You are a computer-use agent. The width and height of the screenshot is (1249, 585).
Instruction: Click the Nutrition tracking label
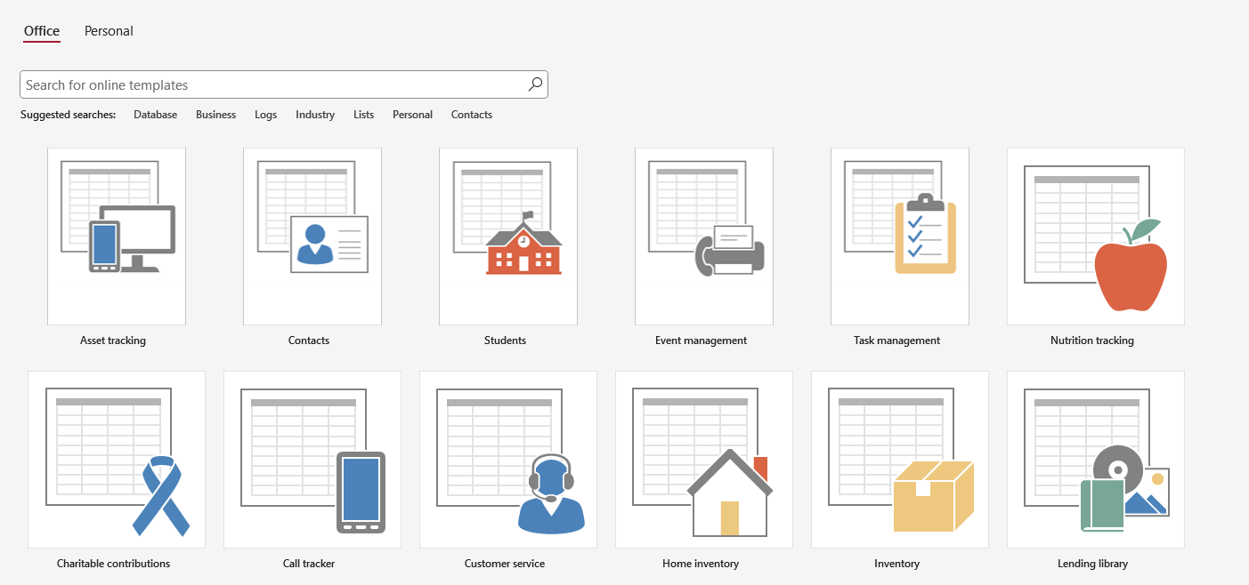pyautogui.click(x=1092, y=341)
